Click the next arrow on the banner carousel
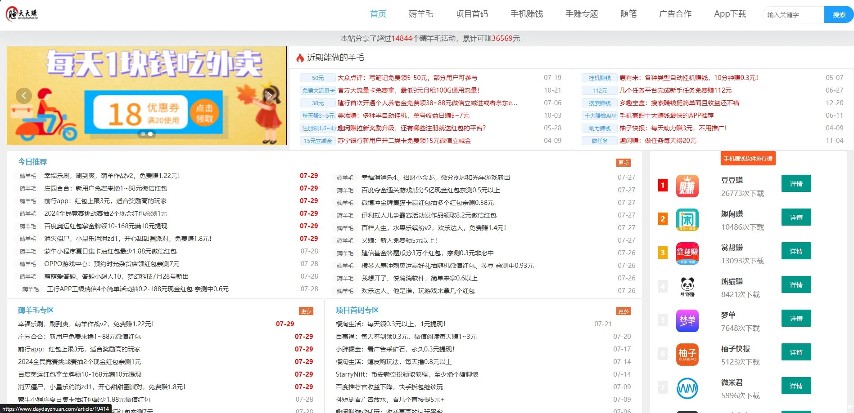Viewport: 854px width, 413px height. coord(269,95)
